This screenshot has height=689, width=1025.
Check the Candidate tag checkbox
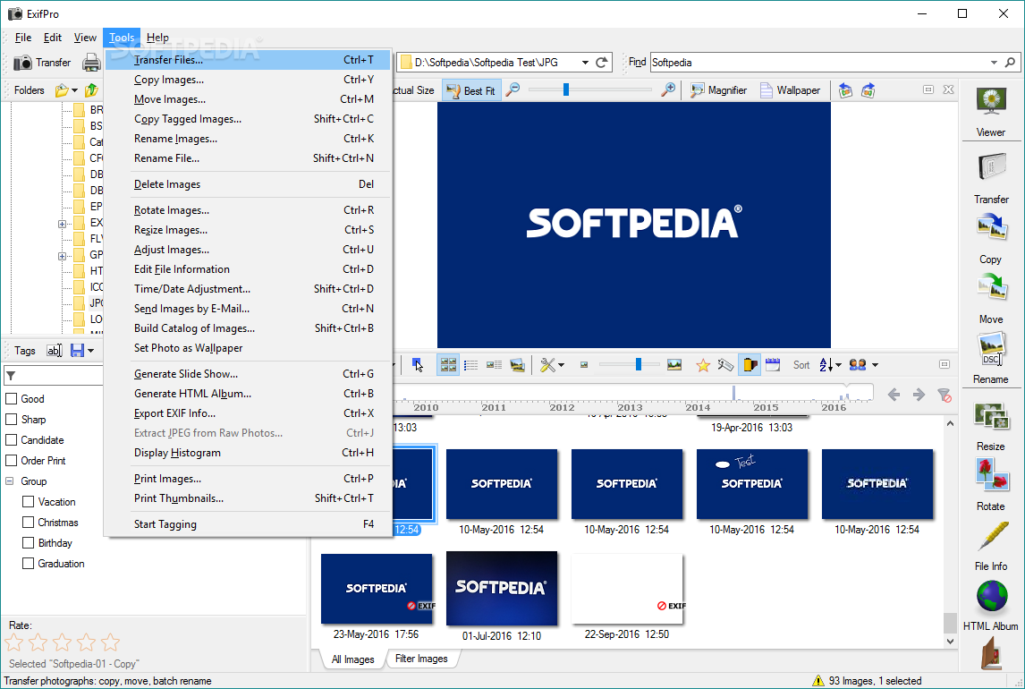click(x=11, y=440)
